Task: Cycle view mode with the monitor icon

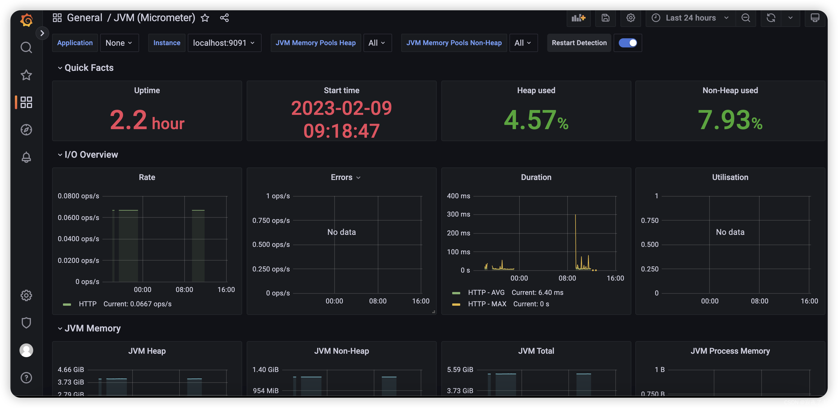Action: click(815, 18)
